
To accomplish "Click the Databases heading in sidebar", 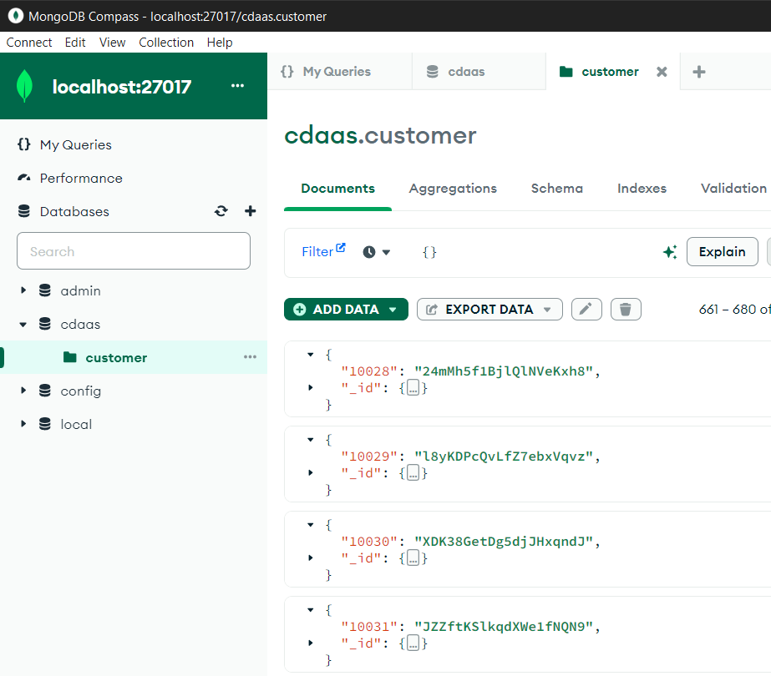I will tap(74, 211).
